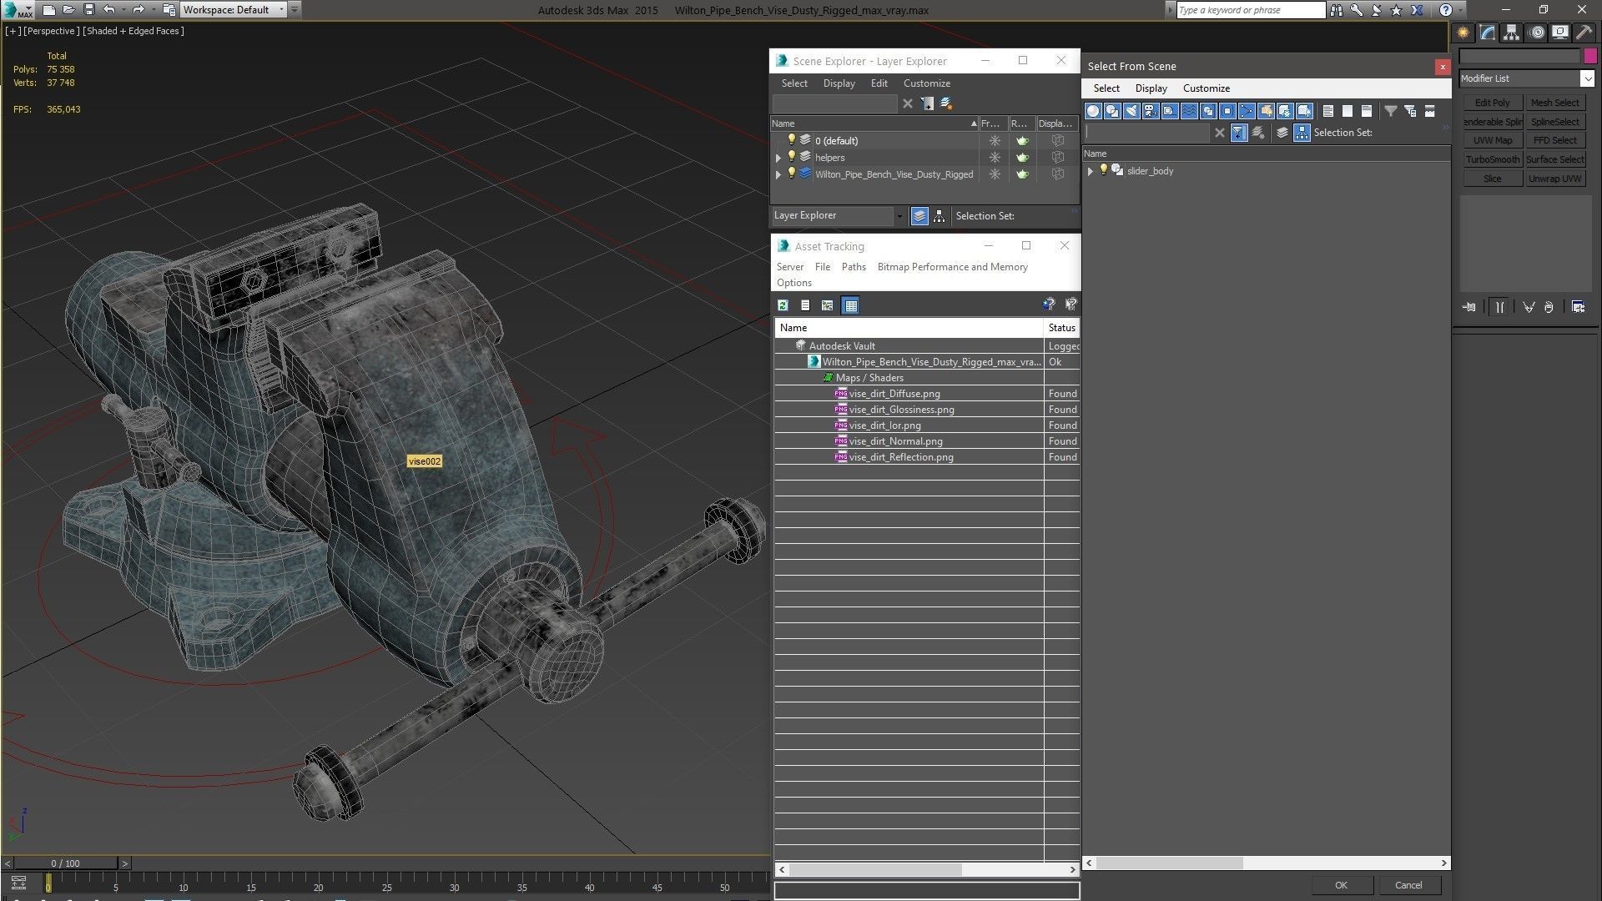Toggle Display Space Warps filter in Select From Scene

[x=1189, y=111]
